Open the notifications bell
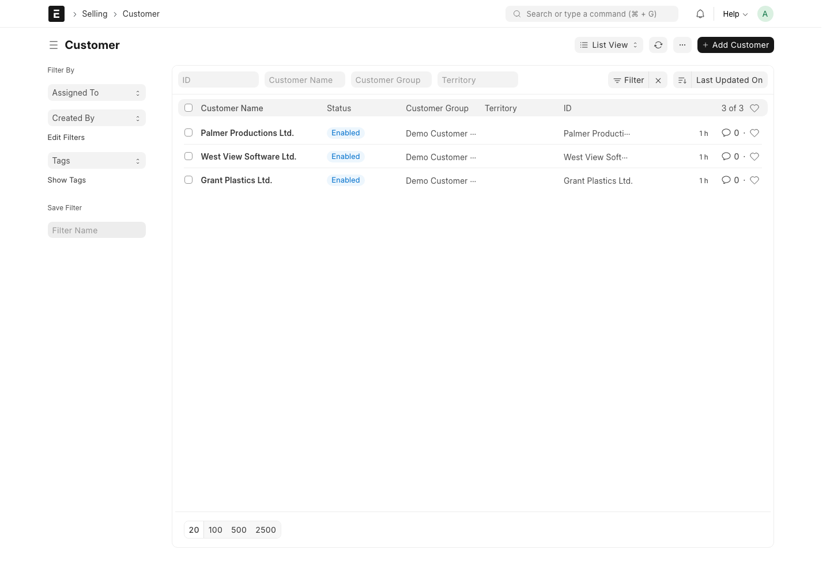 coord(700,14)
